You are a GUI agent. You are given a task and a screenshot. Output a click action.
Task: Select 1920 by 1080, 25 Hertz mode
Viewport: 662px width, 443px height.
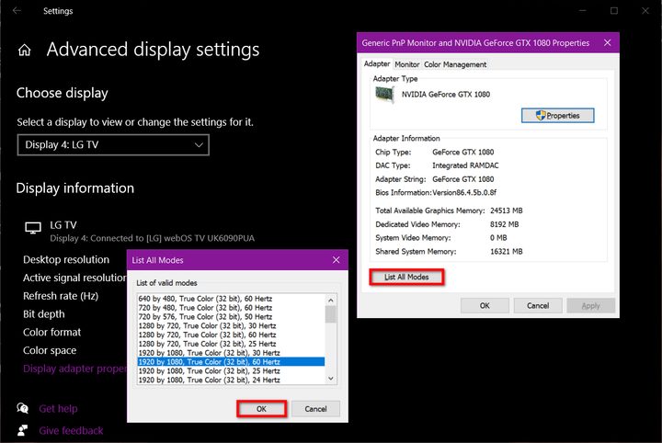(231, 371)
